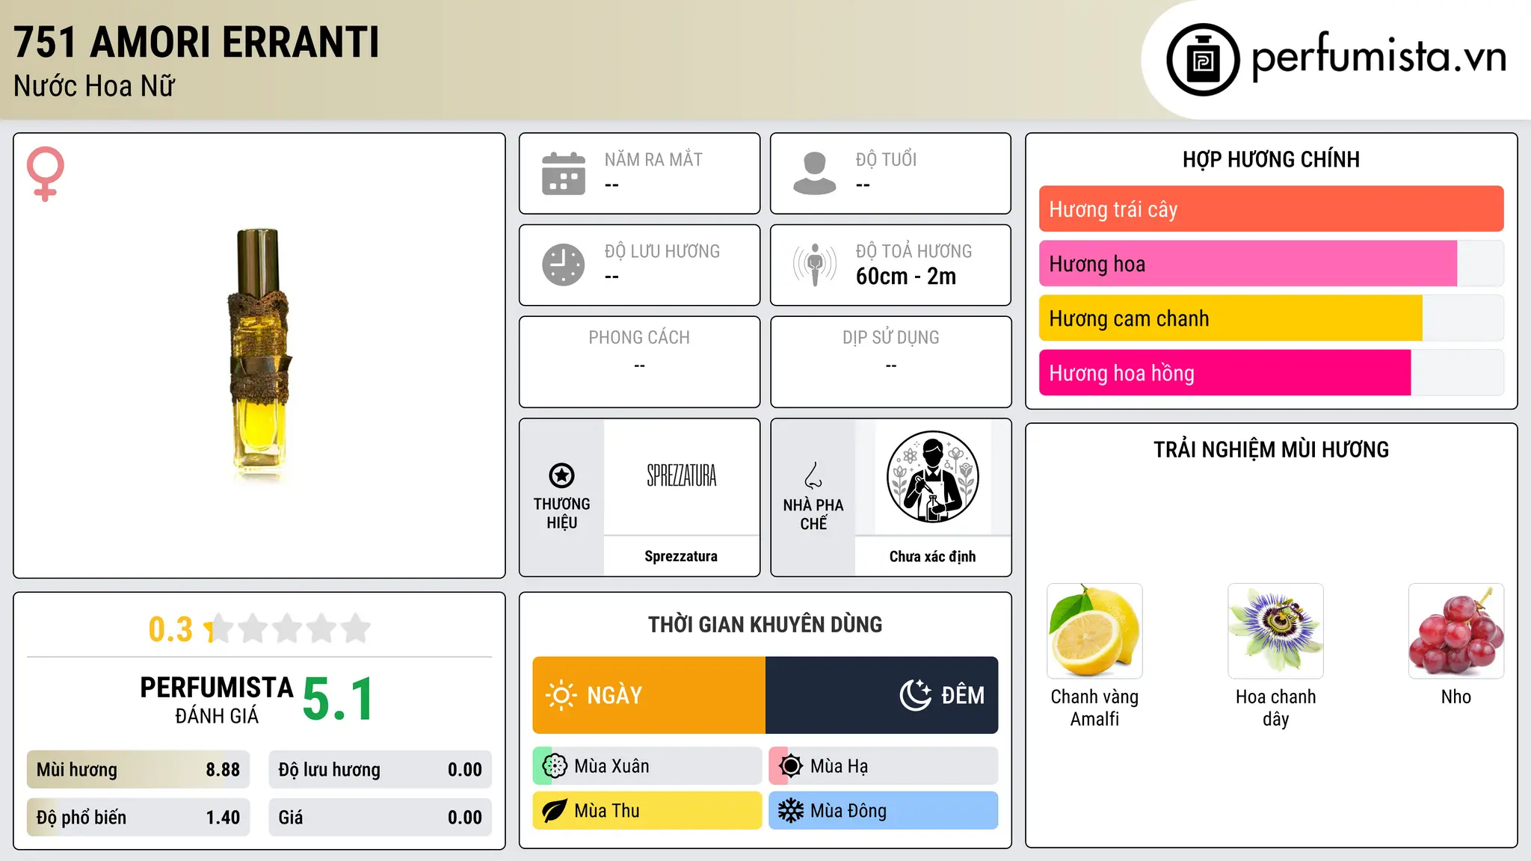Click the Sprezzatura brand name link
The width and height of the screenshot is (1531, 861).
point(681,556)
